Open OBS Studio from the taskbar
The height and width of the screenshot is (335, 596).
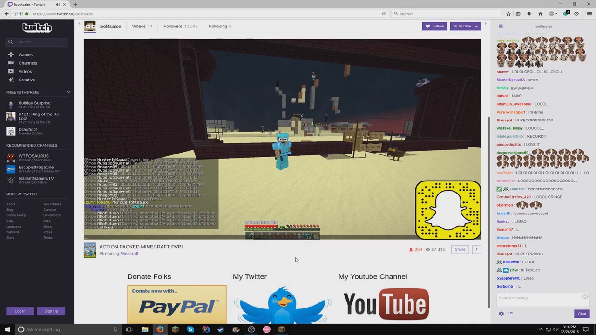251,329
